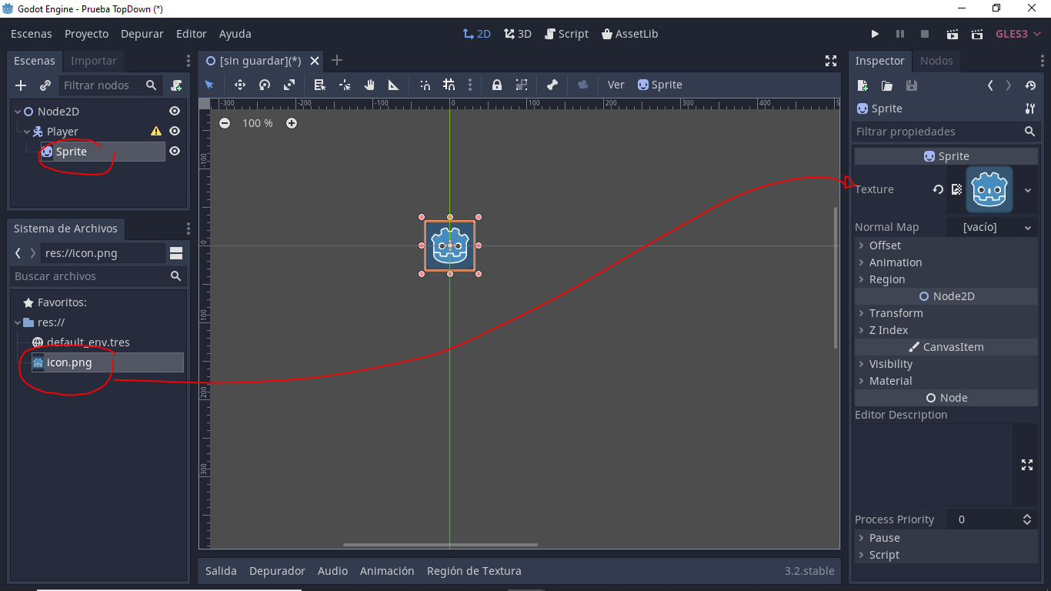
Task: Click the viewport vertical scrollbar
Action: click(836, 278)
